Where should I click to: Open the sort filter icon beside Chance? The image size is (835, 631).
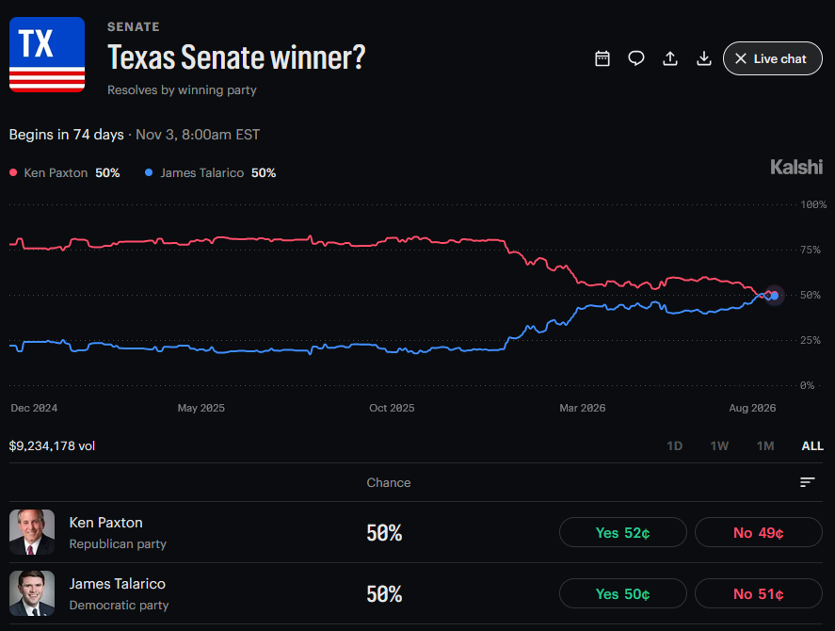tap(808, 482)
